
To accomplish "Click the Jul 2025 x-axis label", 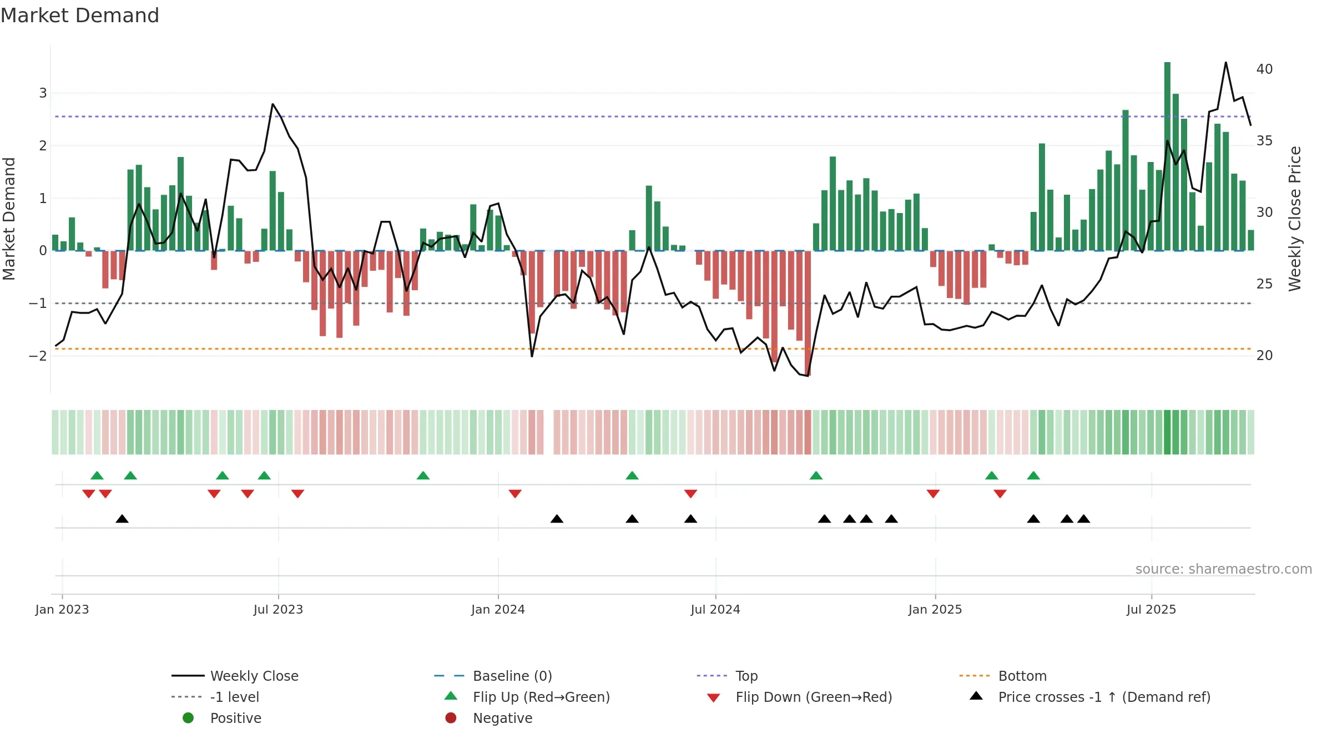I will [x=1151, y=609].
